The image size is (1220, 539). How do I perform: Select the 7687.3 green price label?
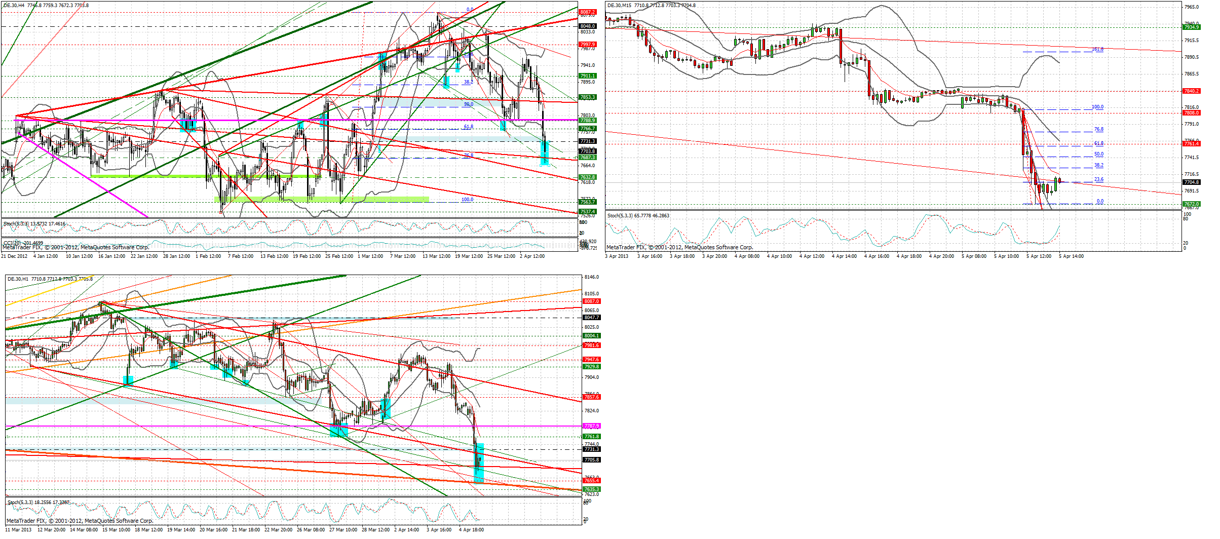click(x=588, y=157)
